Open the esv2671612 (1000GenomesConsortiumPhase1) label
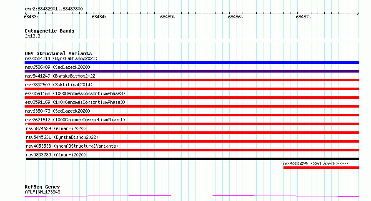Image resolution: width=371 pixels, height=201 pixels. pos(75,120)
